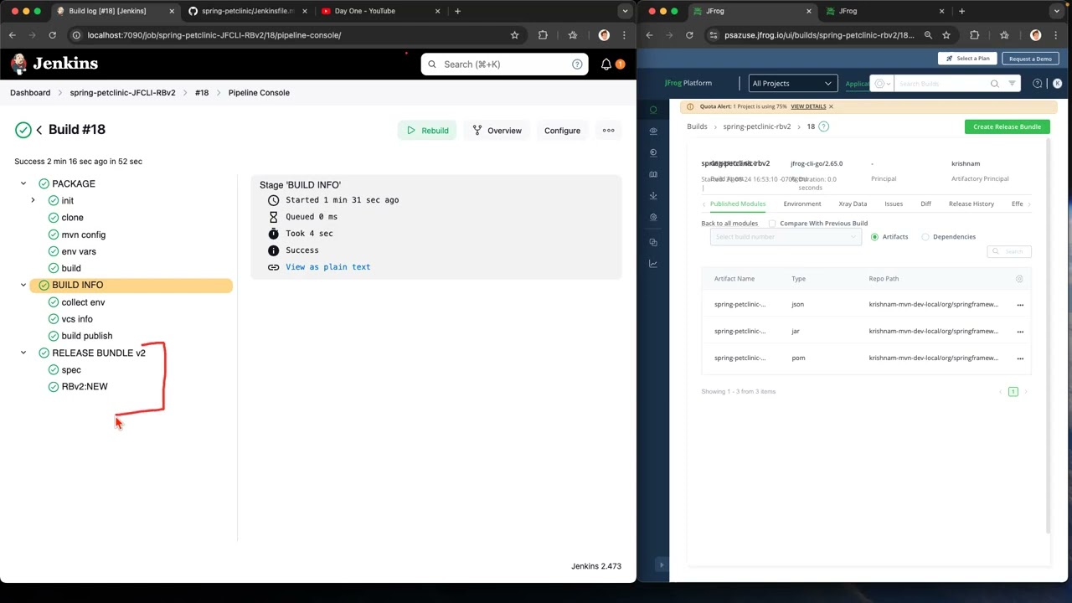This screenshot has width=1072, height=603.
Task: Open actions menu for the json artifact
Action: [1020, 305]
